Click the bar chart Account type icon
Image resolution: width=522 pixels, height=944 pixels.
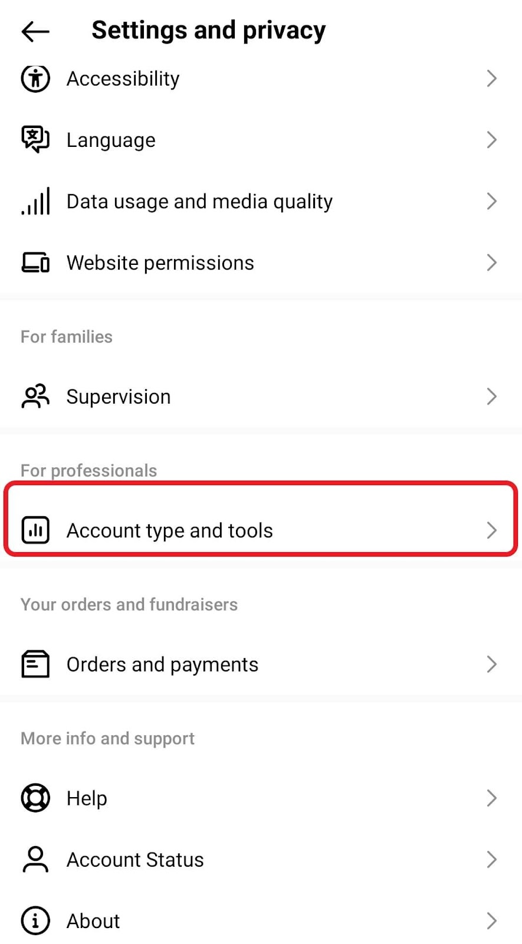click(x=35, y=530)
